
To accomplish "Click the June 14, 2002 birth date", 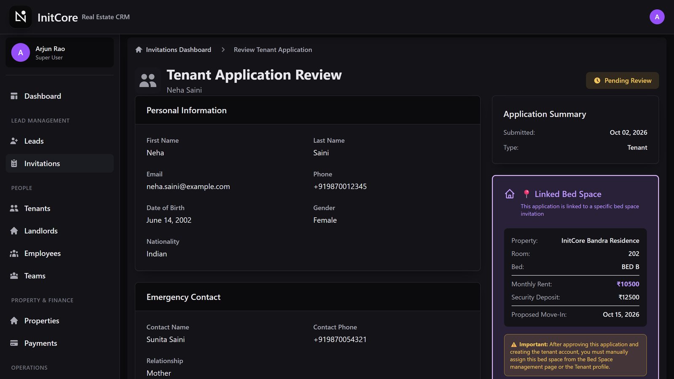I will (x=169, y=220).
